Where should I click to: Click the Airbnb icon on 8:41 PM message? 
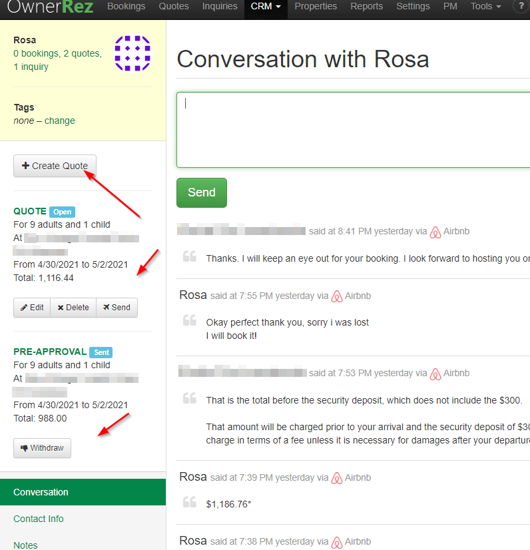(435, 232)
